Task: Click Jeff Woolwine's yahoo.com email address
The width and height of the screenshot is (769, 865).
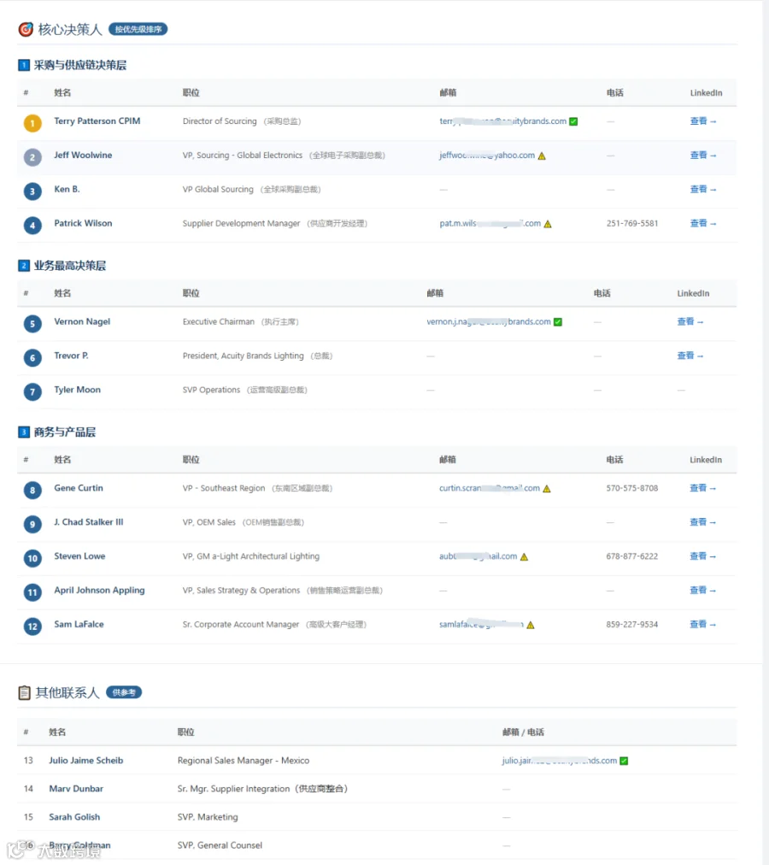Action: click(486, 156)
